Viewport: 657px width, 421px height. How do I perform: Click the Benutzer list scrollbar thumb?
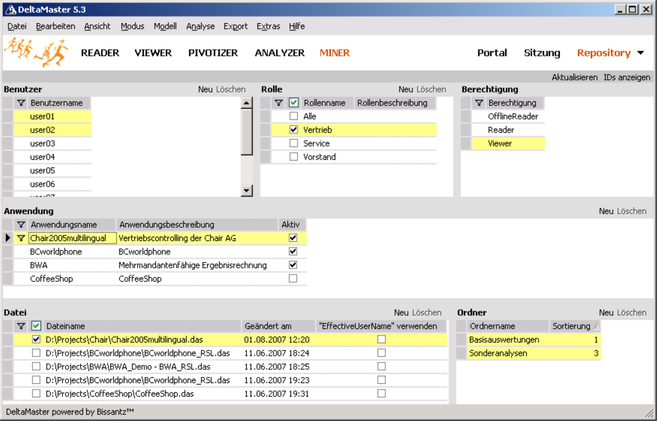point(247,132)
